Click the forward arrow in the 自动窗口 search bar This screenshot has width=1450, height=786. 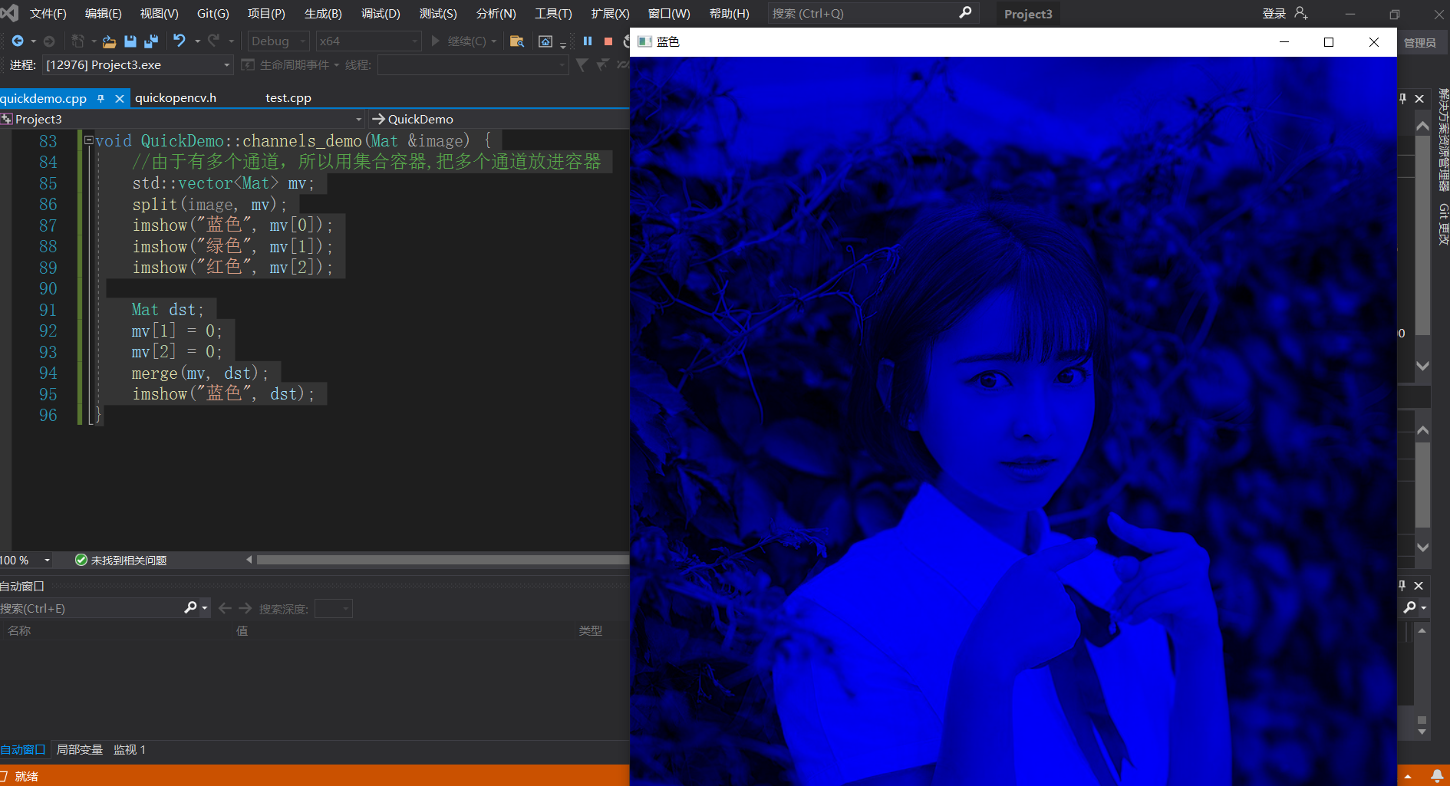tap(246, 608)
